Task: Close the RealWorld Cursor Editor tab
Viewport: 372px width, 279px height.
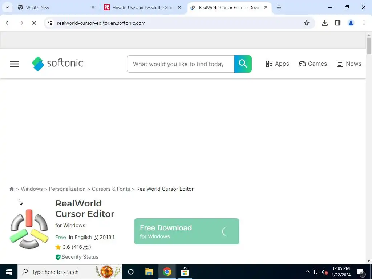Action: pyautogui.click(x=266, y=7)
